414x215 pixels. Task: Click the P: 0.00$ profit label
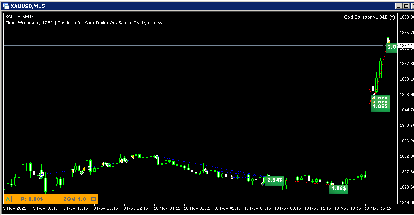coord(32,199)
